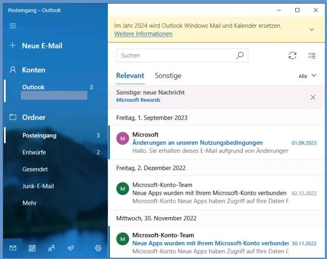Open the hamburger navigation menu
Screen dimensions: 327x259
pos(13,26)
